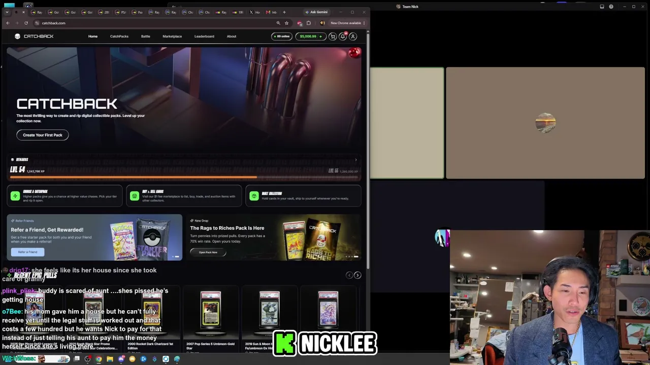The height and width of the screenshot is (365, 650).
Task: Click the Buy & Sell Cards store icon
Action: tap(135, 196)
